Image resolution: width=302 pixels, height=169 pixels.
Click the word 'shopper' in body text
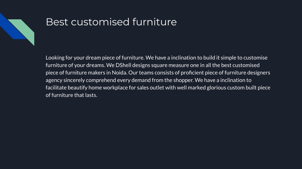click(x=183, y=80)
